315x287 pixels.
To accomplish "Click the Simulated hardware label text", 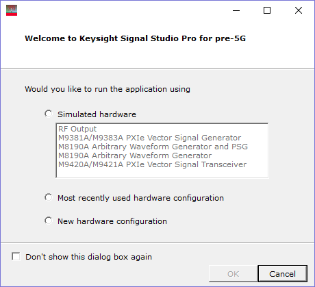I will pos(97,114).
